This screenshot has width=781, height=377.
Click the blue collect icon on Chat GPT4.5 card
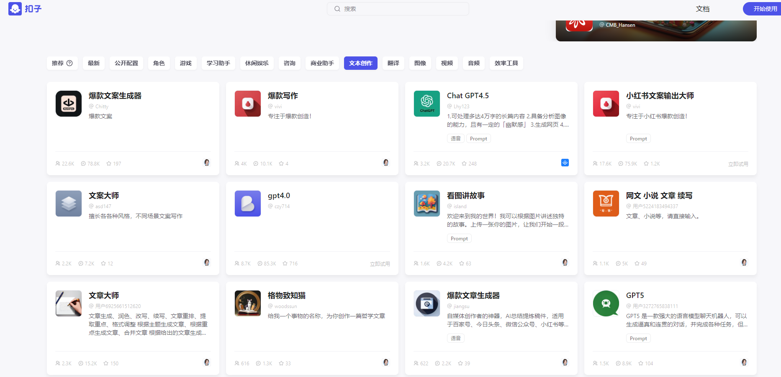click(x=565, y=163)
